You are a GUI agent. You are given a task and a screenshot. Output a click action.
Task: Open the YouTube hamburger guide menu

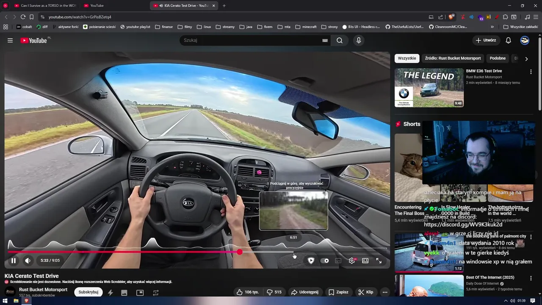click(x=10, y=40)
